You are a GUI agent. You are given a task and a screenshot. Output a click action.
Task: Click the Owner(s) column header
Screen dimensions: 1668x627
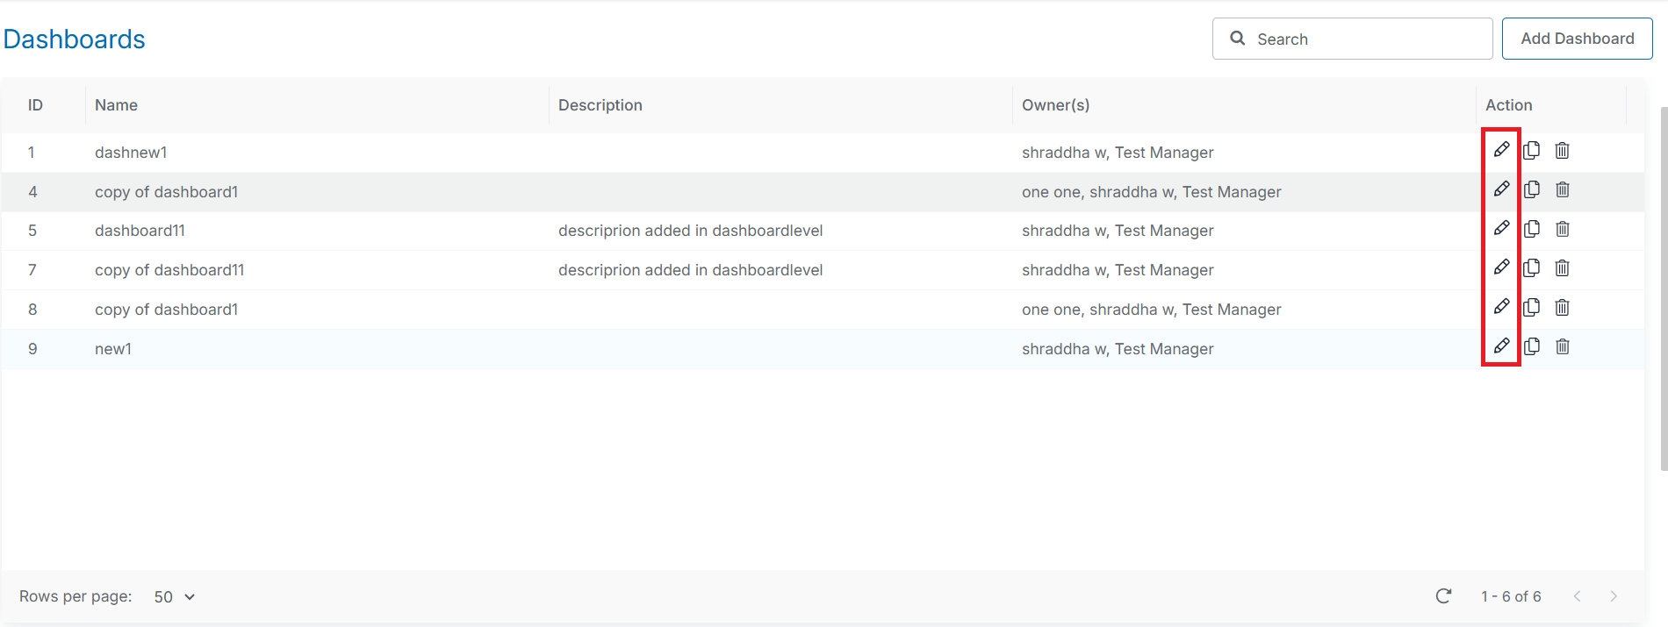pos(1055,105)
